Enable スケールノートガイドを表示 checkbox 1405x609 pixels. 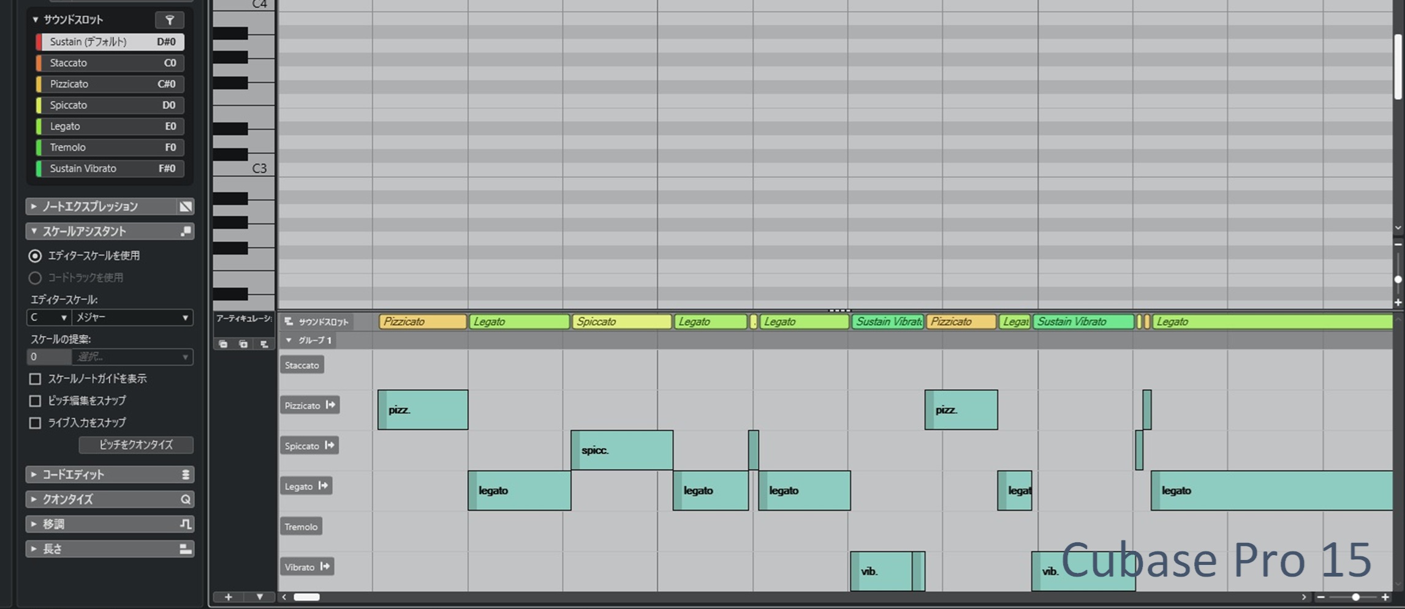36,379
